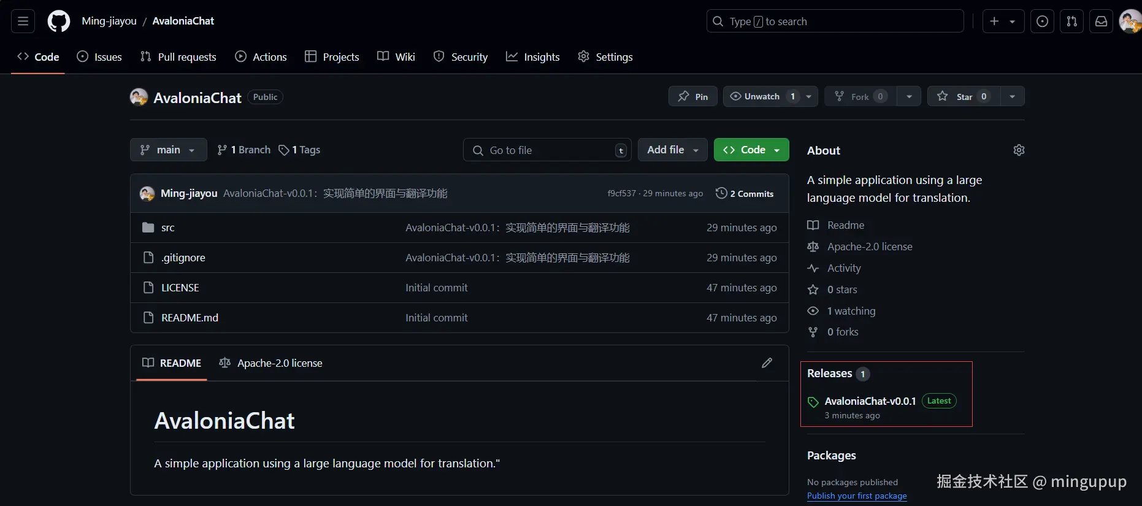Edit README with the pencil icon
1142x506 pixels.
tap(767, 363)
